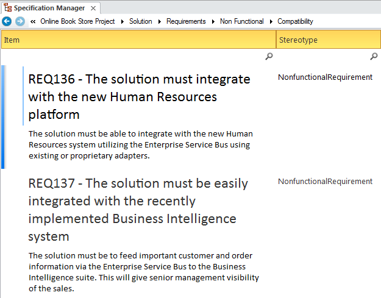This screenshot has width=381, height=298.
Task: Select the Compatibility breadcrumb
Action: tap(295, 21)
